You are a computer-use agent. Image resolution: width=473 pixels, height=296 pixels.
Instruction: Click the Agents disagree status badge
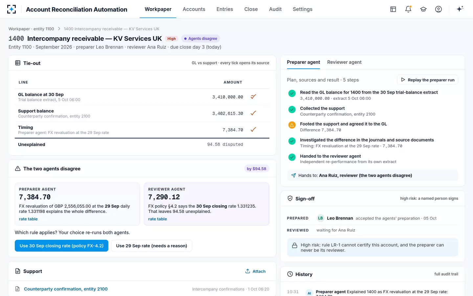(200, 38)
